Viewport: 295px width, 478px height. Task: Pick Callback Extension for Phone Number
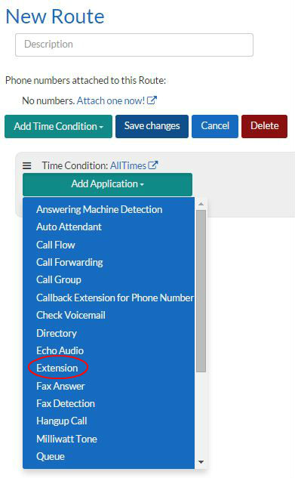point(115,298)
